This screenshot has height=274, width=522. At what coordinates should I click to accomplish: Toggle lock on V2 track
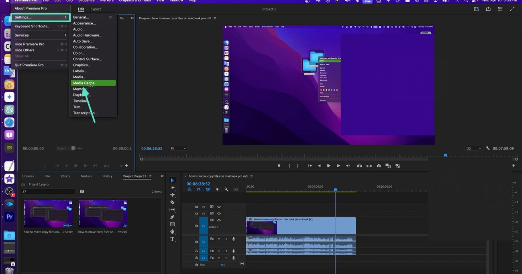click(x=196, y=213)
